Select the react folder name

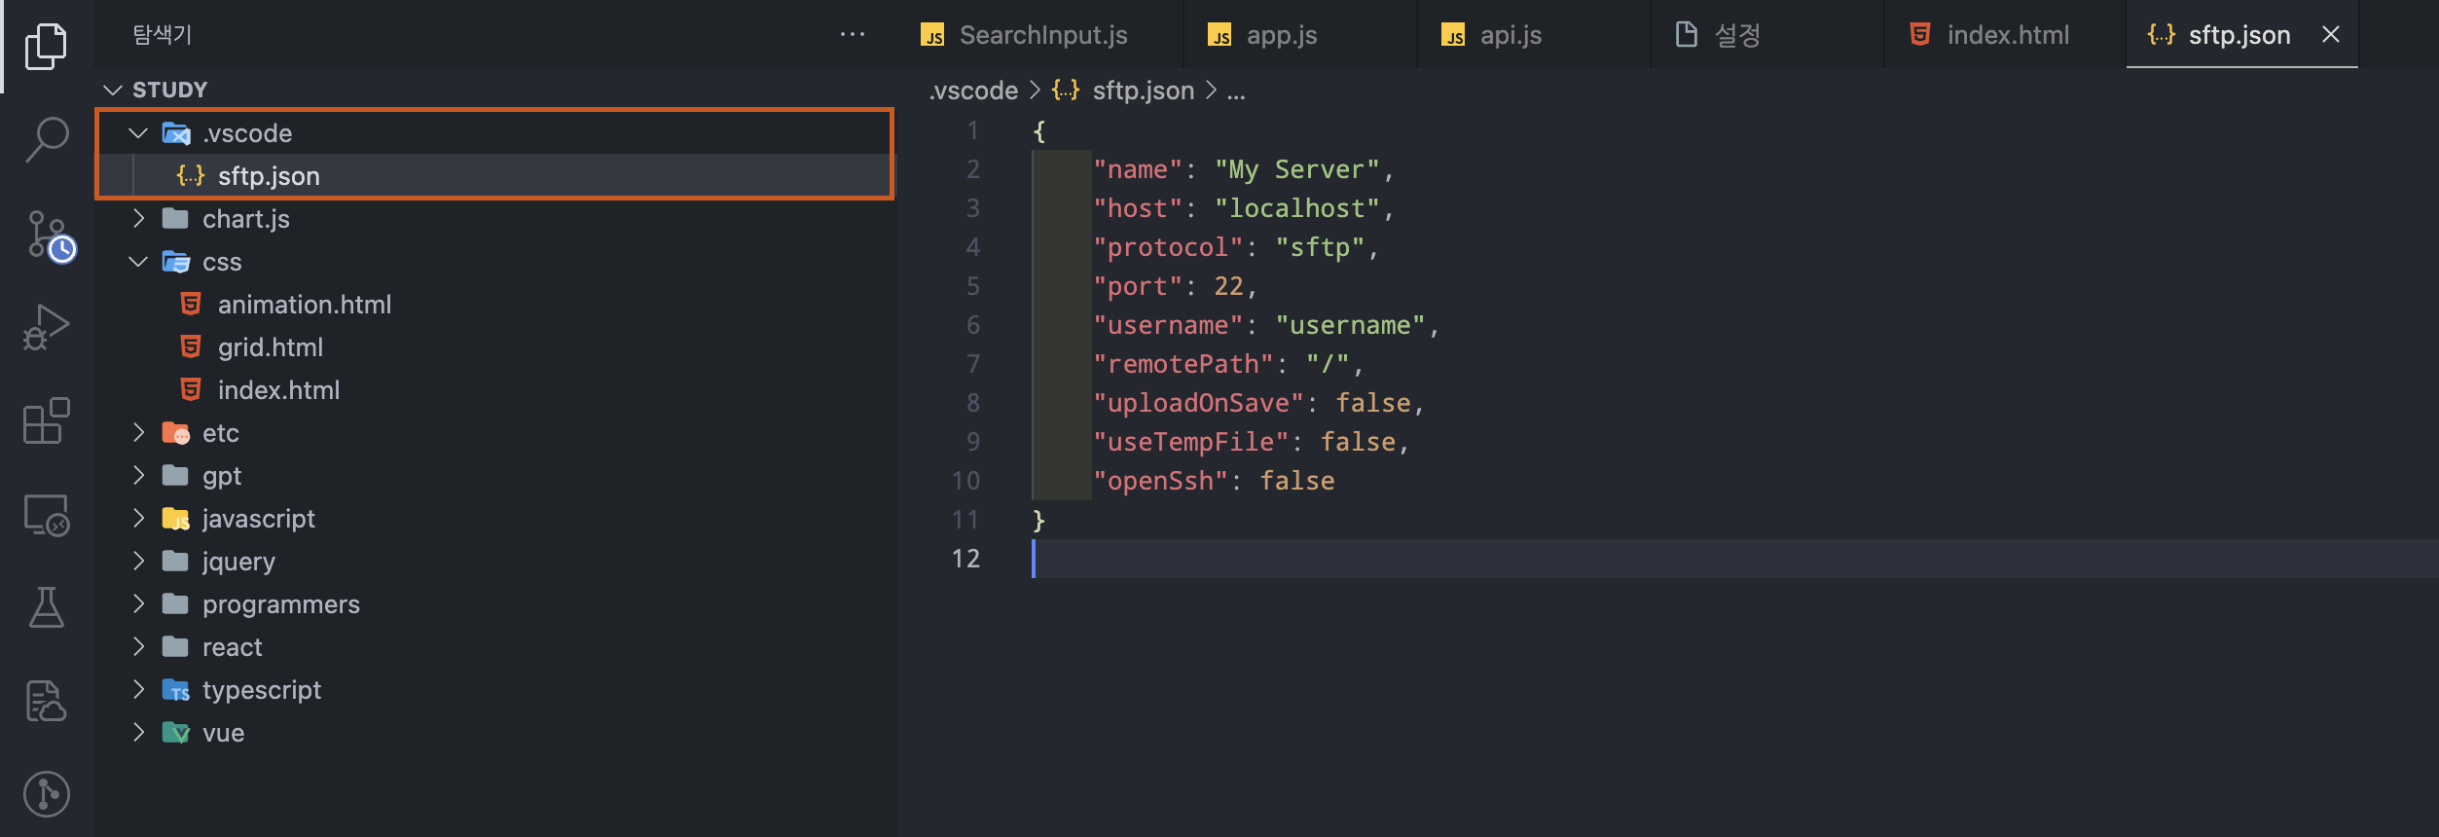(233, 647)
